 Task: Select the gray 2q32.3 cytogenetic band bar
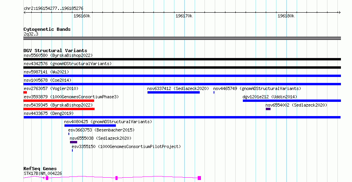(x=182, y=38)
